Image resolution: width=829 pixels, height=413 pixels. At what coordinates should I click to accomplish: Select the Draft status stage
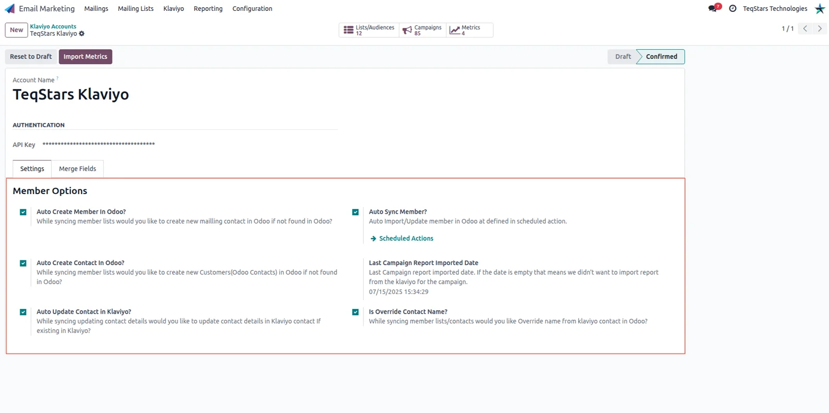pyautogui.click(x=623, y=56)
